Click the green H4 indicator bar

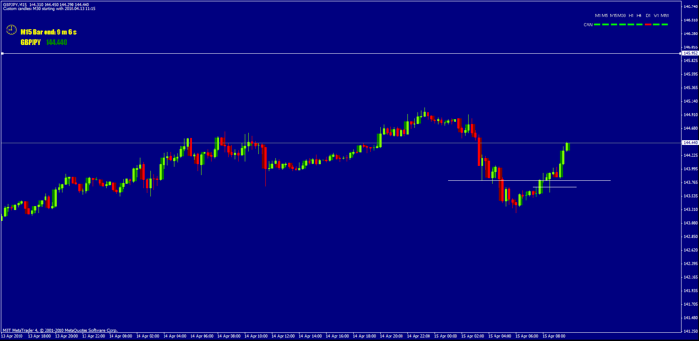[x=640, y=24]
